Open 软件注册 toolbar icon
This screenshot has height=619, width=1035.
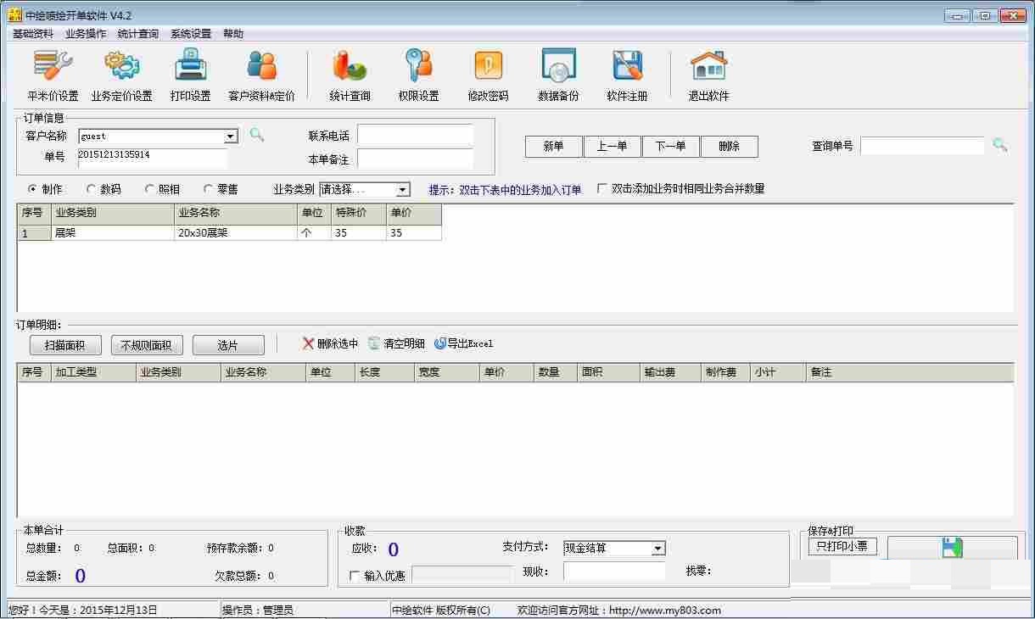click(x=627, y=66)
